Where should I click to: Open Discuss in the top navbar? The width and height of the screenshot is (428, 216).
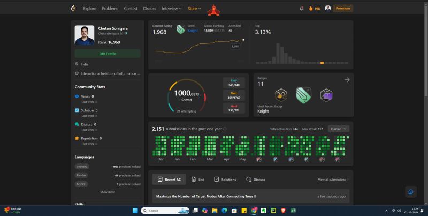pos(150,9)
